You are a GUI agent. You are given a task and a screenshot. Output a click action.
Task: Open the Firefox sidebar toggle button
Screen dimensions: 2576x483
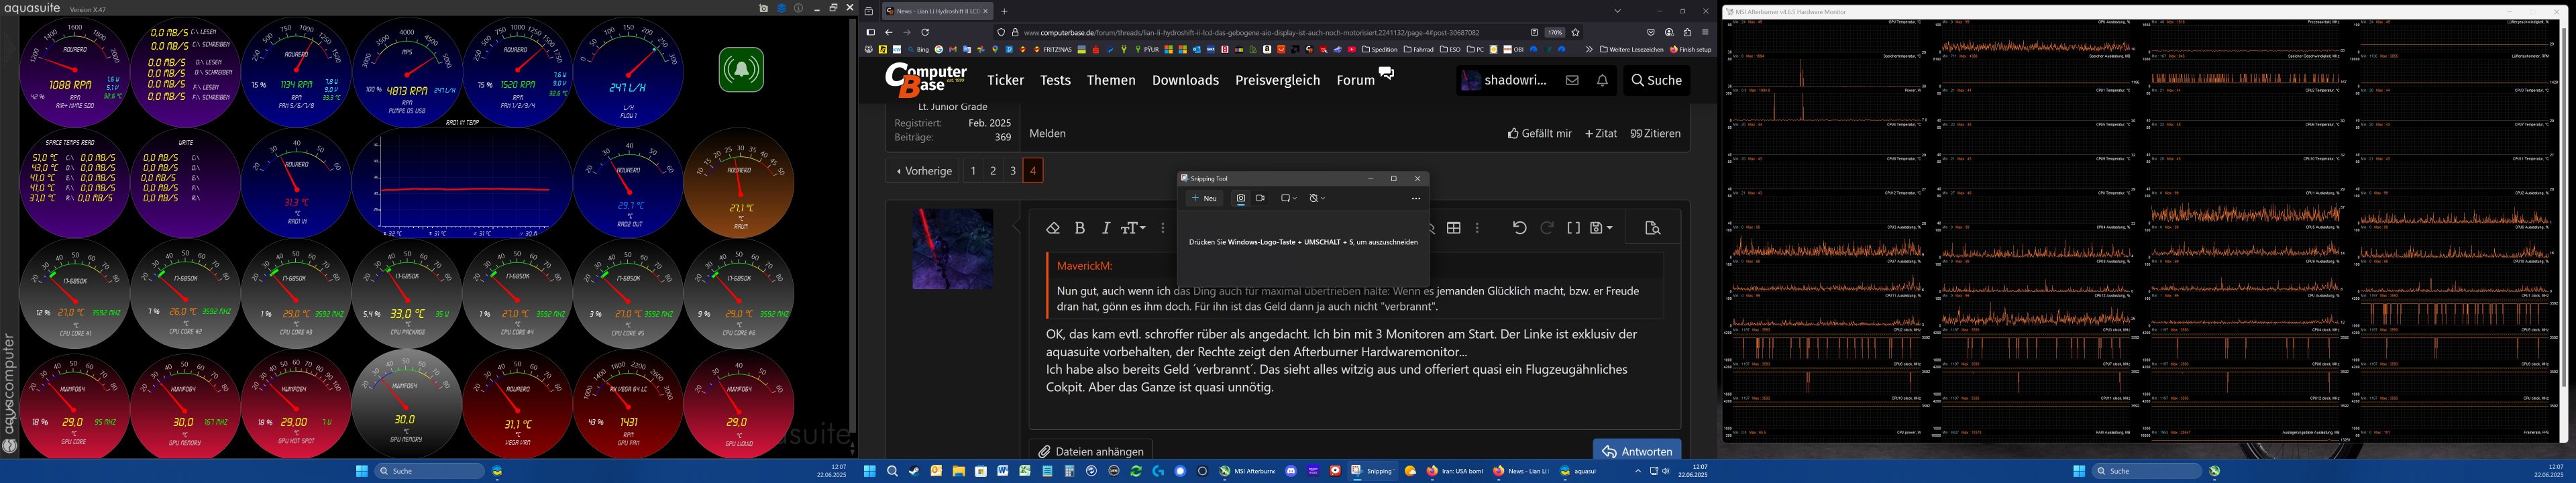[870, 32]
